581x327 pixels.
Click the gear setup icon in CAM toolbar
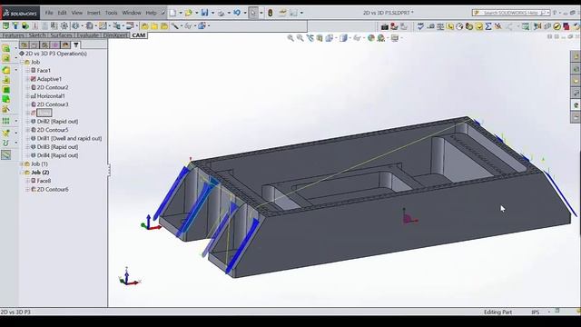point(64,25)
